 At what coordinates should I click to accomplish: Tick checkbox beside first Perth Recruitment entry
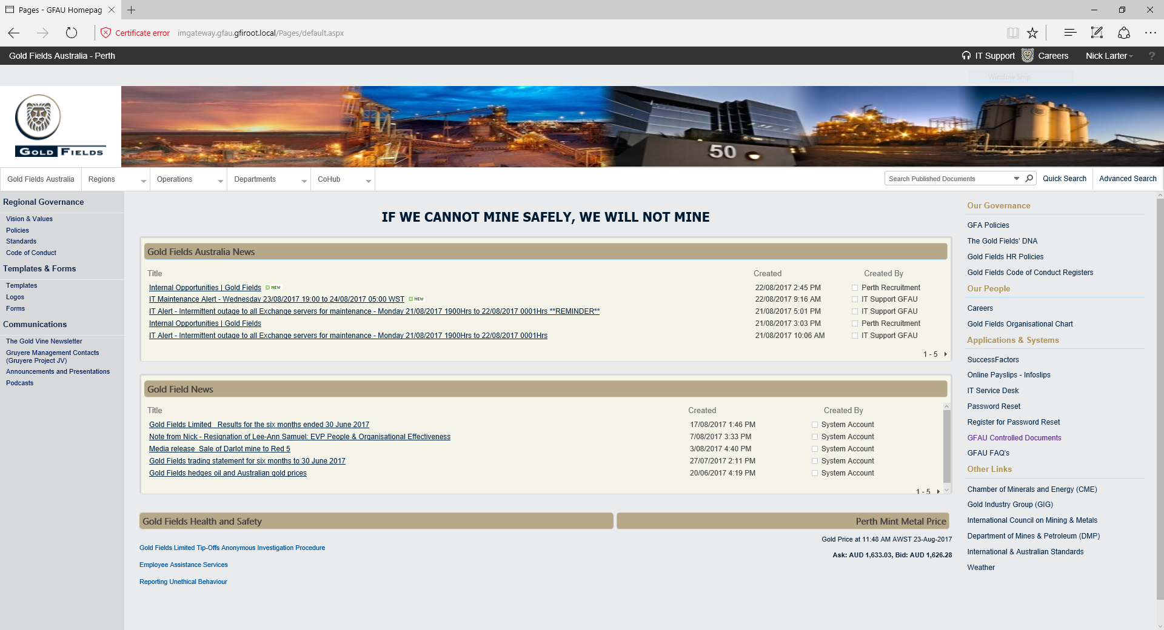855,288
